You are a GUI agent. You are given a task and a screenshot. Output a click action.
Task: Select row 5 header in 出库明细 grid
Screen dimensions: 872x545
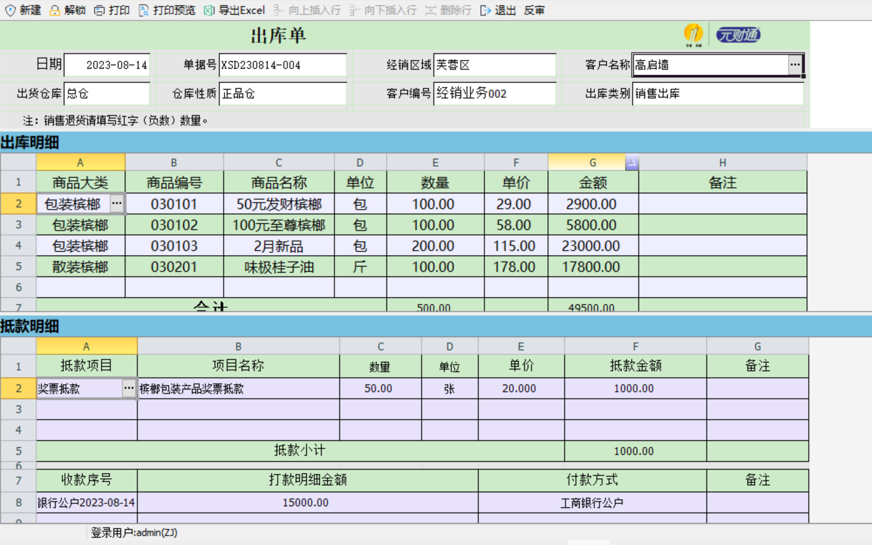pos(19,267)
